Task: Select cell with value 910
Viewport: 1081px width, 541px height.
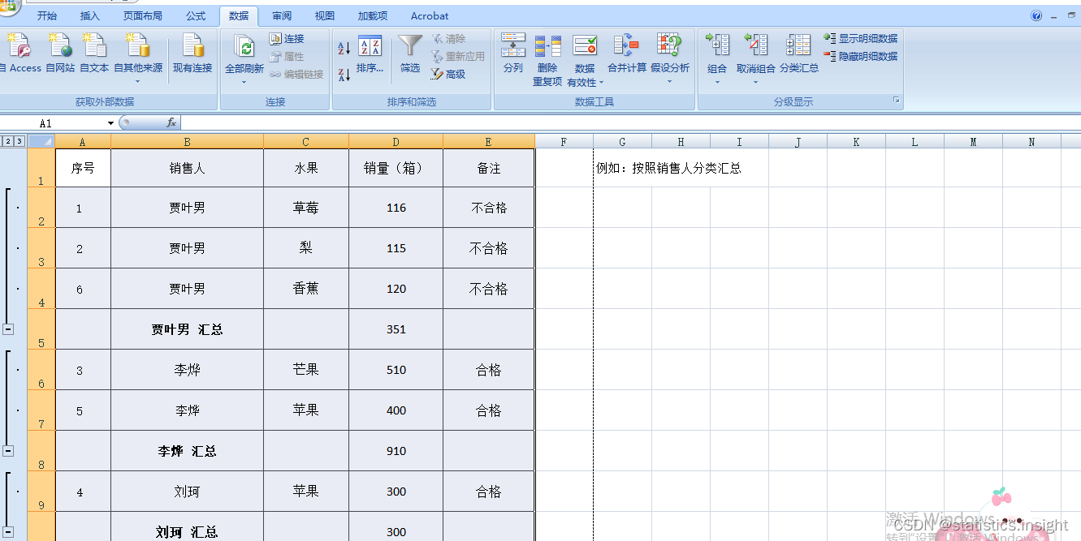Action: (x=396, y=451)
